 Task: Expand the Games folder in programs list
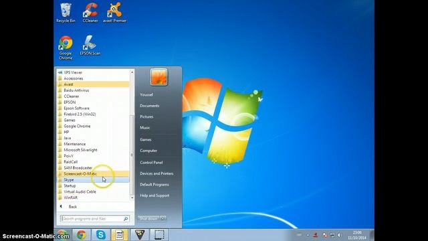[93, 120]
